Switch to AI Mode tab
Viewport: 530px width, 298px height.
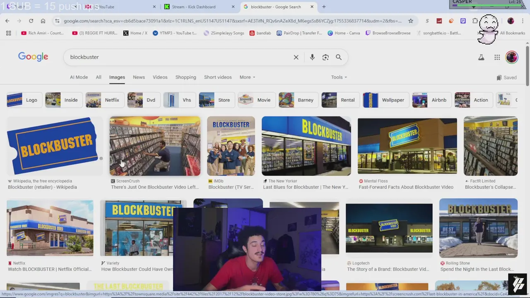(x=79, y=77)
